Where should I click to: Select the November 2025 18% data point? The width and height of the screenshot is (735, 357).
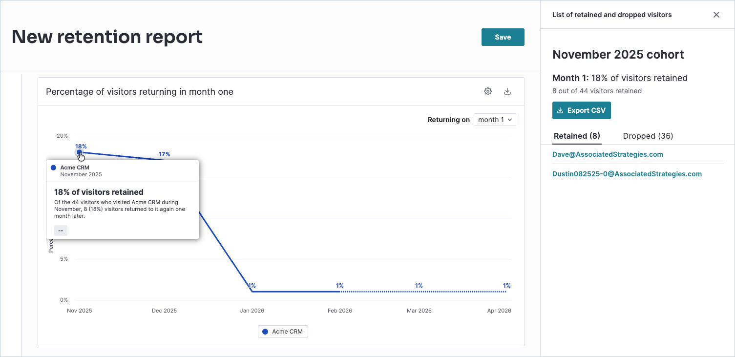(79, 152)
